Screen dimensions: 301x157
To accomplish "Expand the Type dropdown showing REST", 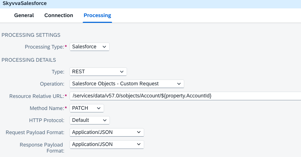I will click(x=98, y=72).
